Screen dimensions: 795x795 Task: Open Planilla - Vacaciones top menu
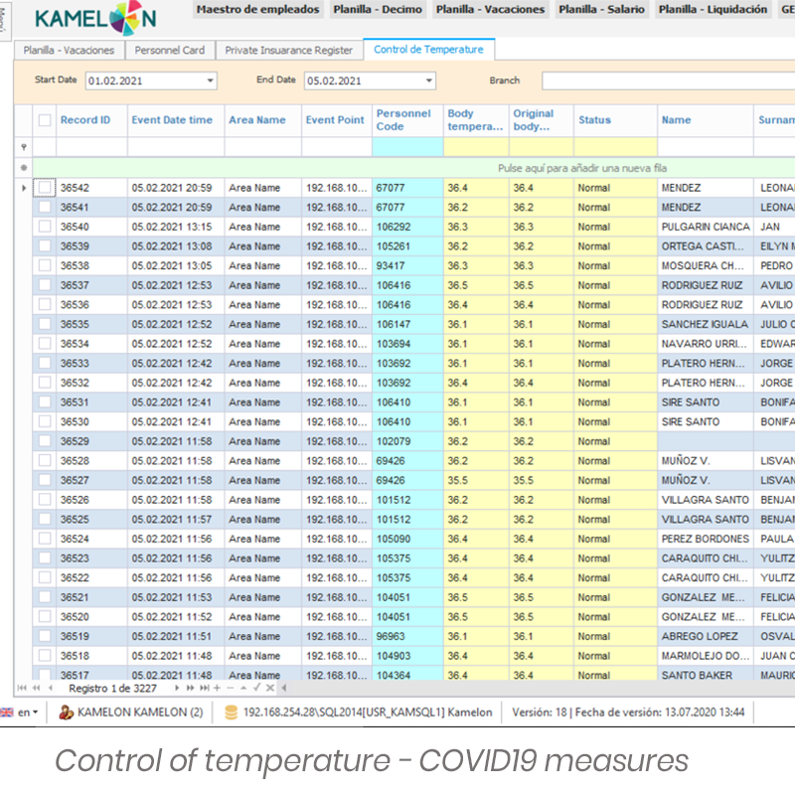(490, 9)
